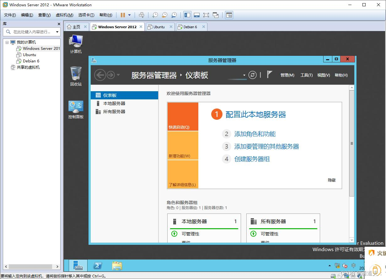Screen dimensions: 386x279
Task: Click the Server Manager back arrow button
Action: point(100,75)
